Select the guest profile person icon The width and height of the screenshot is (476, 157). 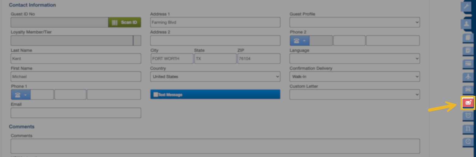(x=467, y=24)
